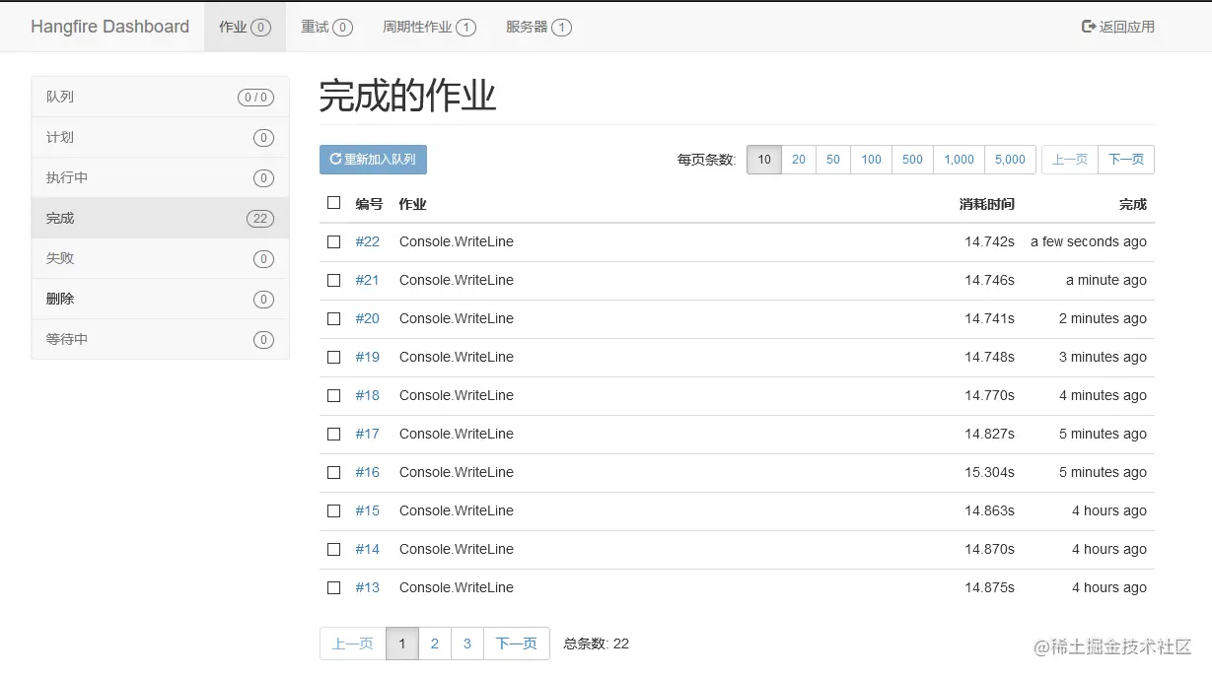Image resolution: width=1212 pixels, height=677 pixels.
Task: Open job #22 link
Action: (x=367, y=241)
